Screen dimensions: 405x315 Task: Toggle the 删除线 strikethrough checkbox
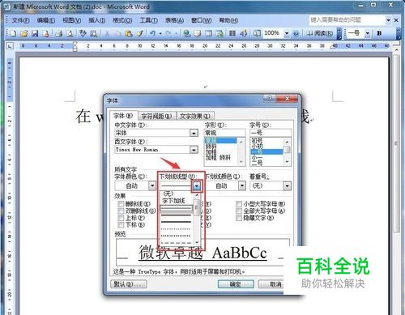click(x=121, y=204)
